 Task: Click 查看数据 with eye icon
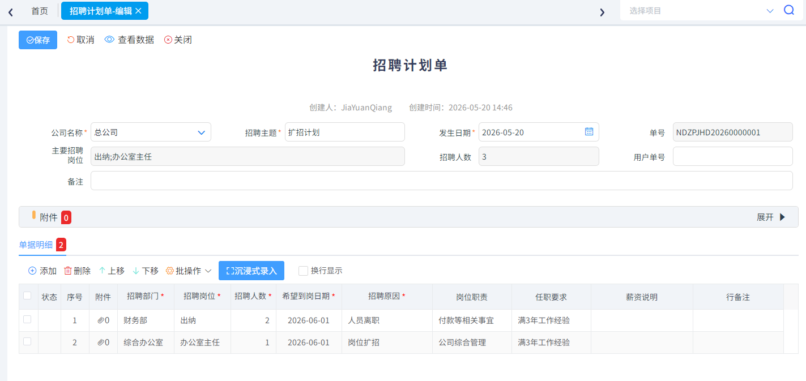pyautogui.click(x=130, y=40)
